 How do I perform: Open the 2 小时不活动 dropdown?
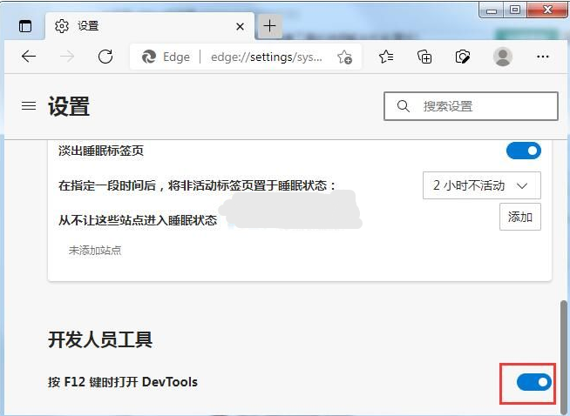(x=482, y=185)
